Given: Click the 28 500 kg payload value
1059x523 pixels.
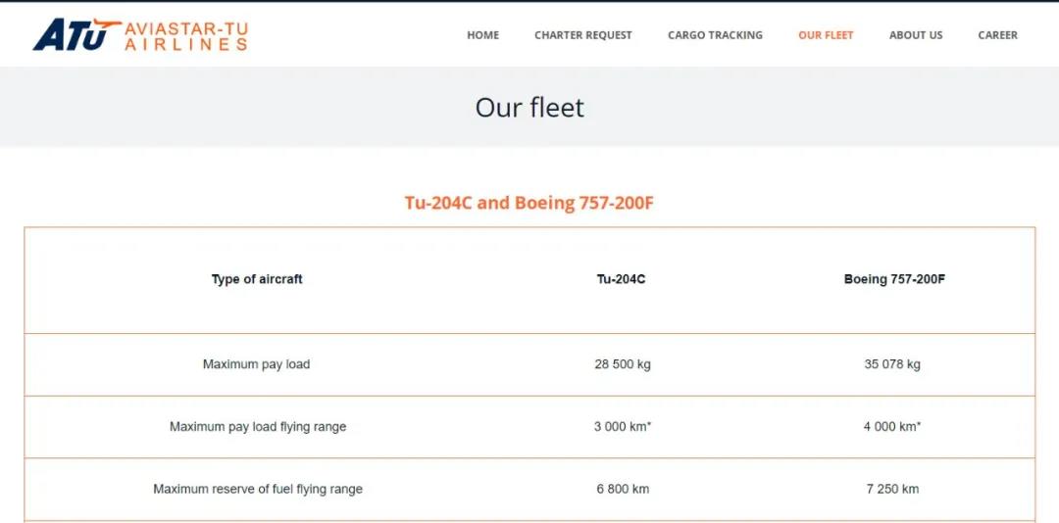Looking at the screenshot, I should pos(623,364).
